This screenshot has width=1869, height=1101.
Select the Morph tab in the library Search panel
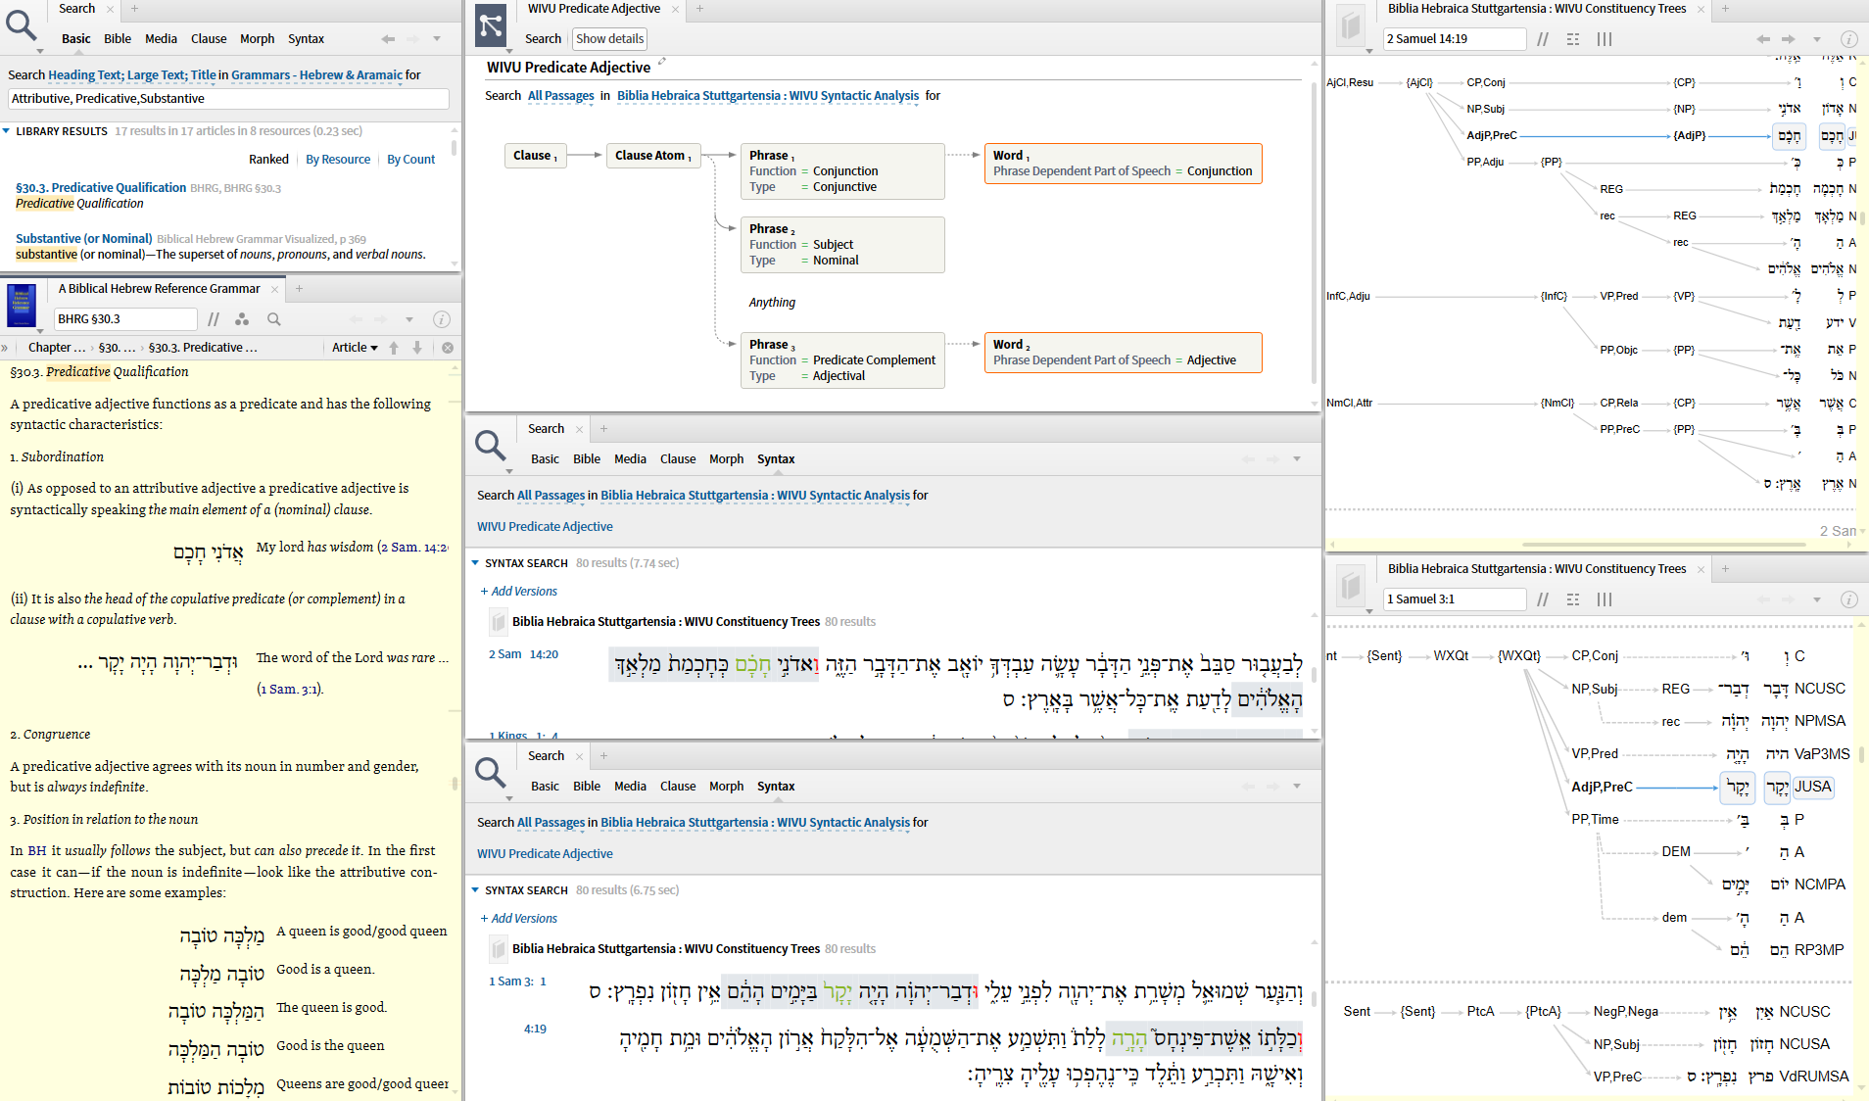pos(257,39)
